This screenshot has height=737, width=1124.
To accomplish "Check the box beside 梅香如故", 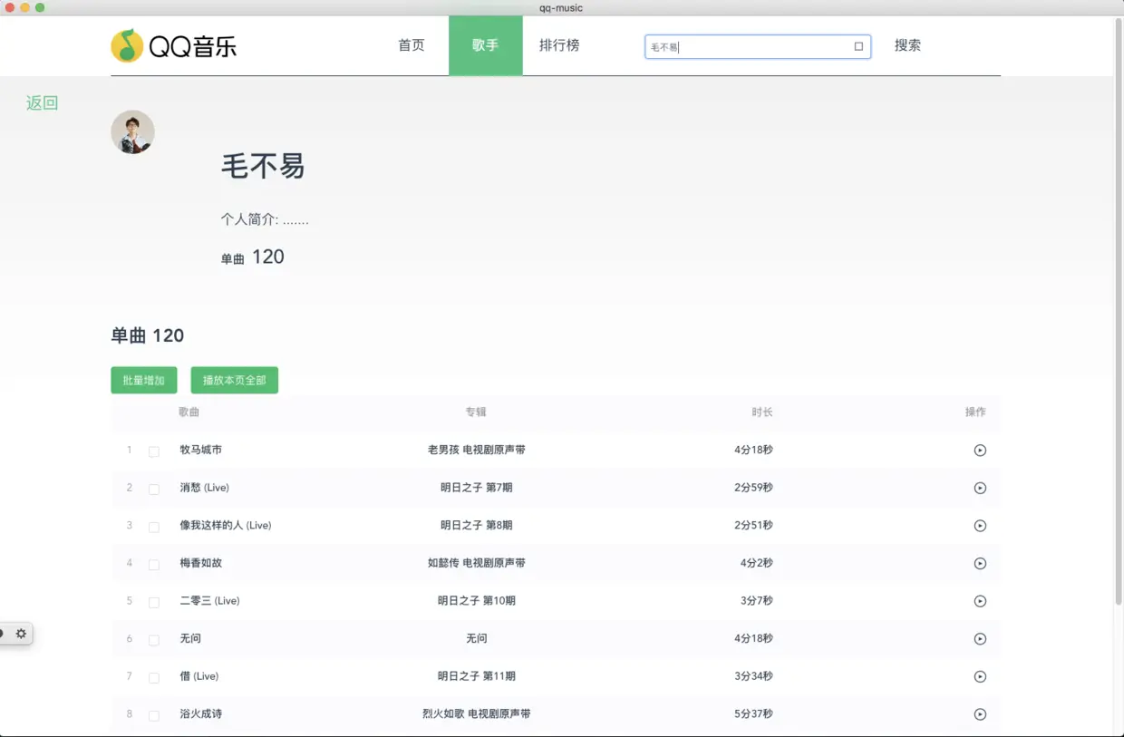I will [154, 565].
